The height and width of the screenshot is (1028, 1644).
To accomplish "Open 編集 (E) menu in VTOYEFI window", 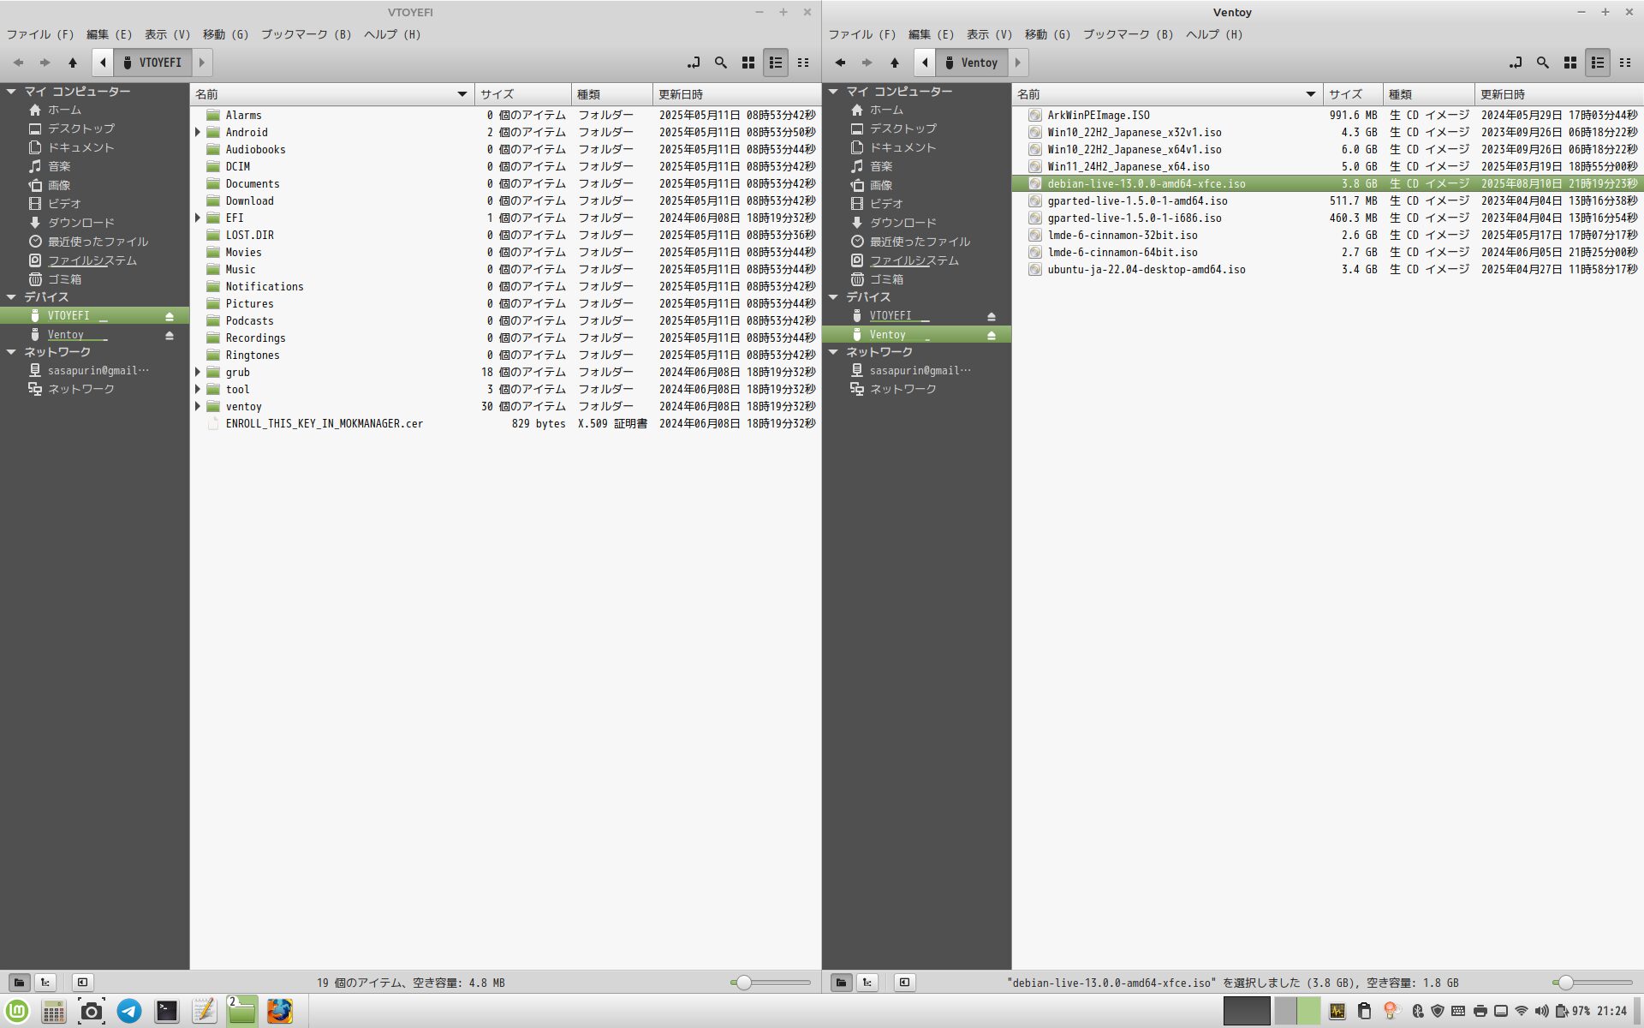I will click(109, 34).
